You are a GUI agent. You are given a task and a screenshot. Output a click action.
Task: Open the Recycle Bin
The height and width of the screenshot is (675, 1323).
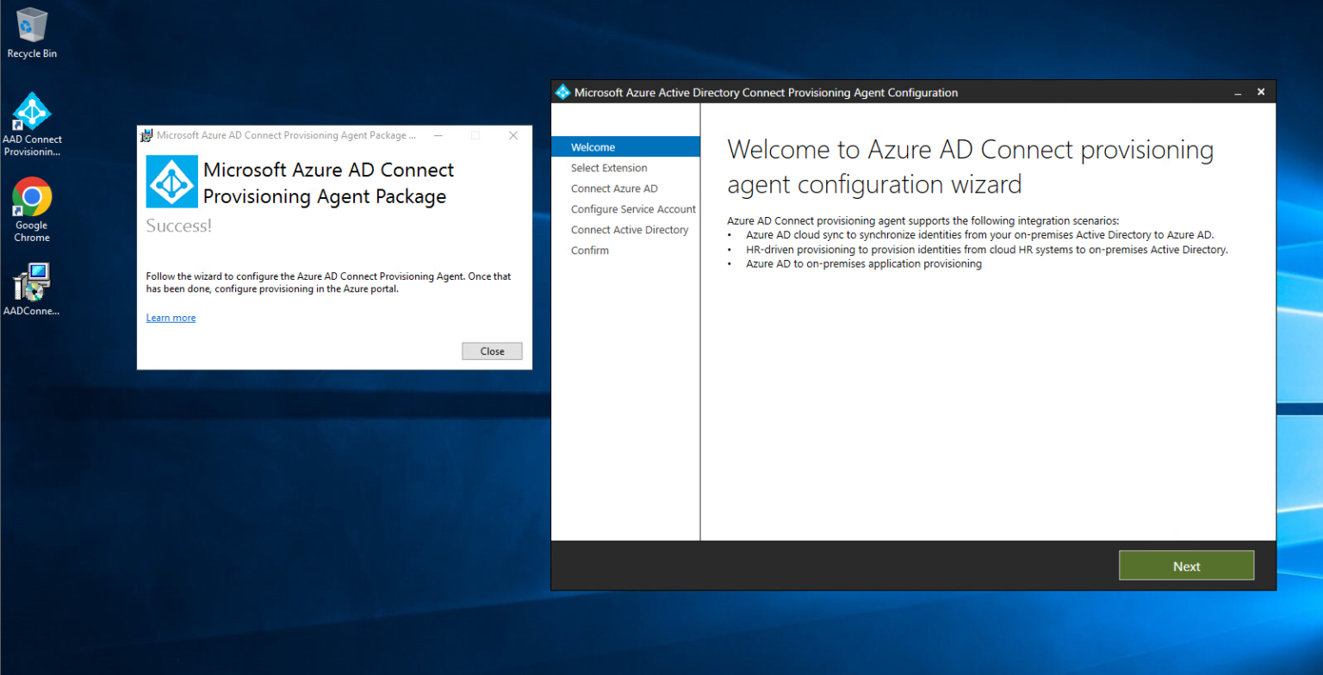[x=31, y=26]
